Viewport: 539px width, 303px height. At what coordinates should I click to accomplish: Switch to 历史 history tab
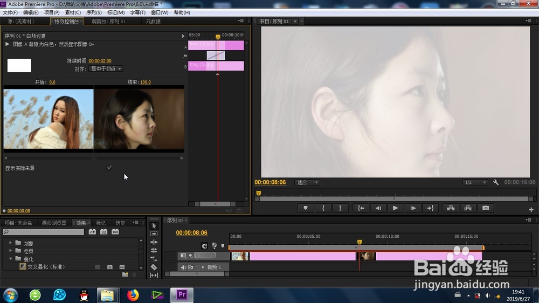coord(120,223)
